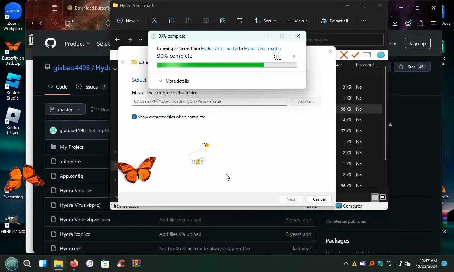This screenshot has width=454, height=272.
Task: Click the Delete trash icon in Explorer toolbar
Action: click(240, 21)
